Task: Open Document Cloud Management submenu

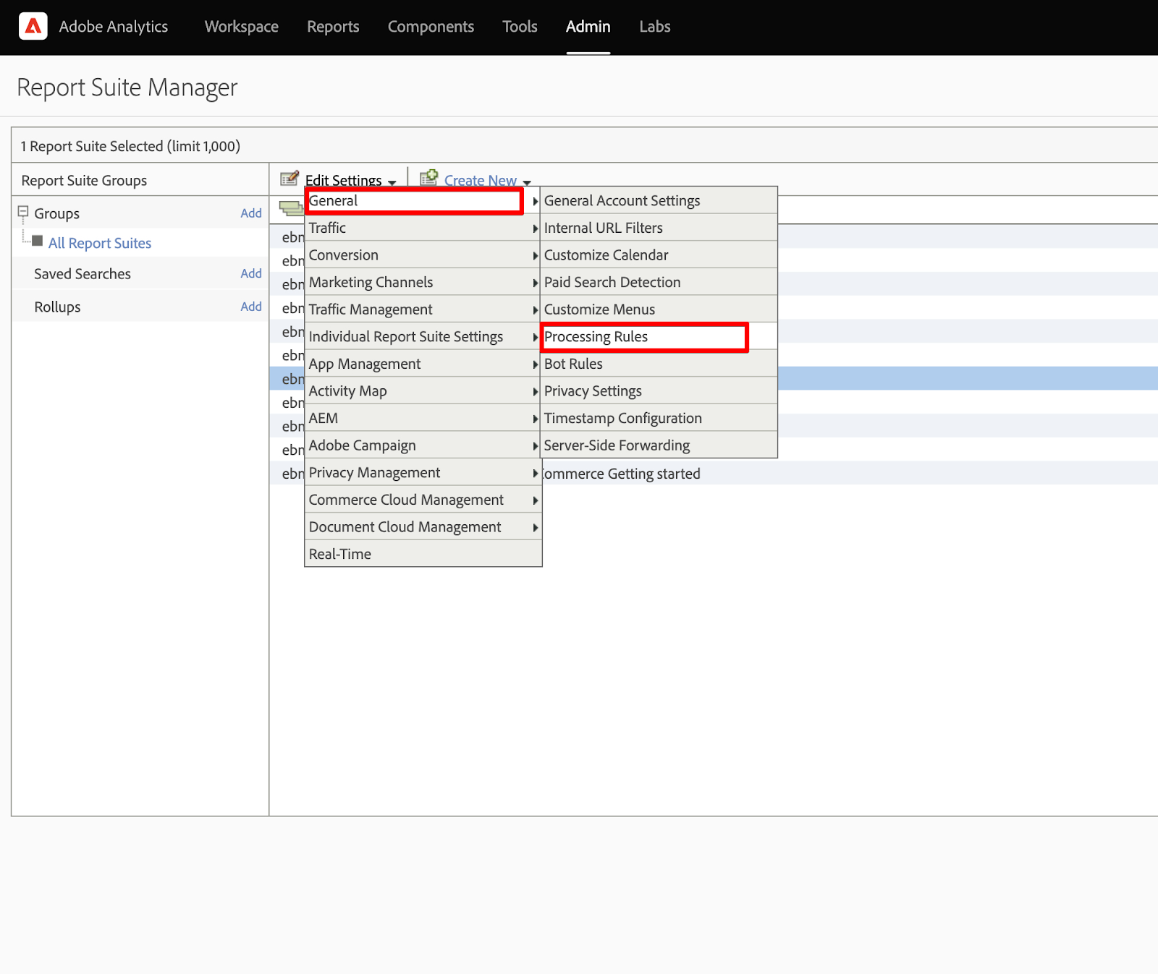Action: point(423,527)
